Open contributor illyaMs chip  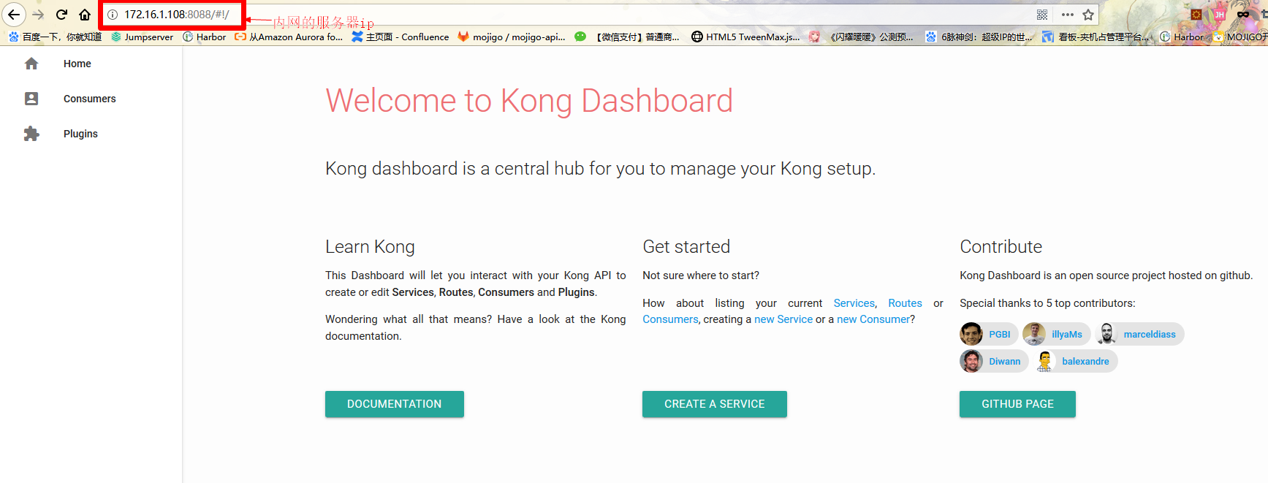pyautogui.click(x=1057, y=334)
